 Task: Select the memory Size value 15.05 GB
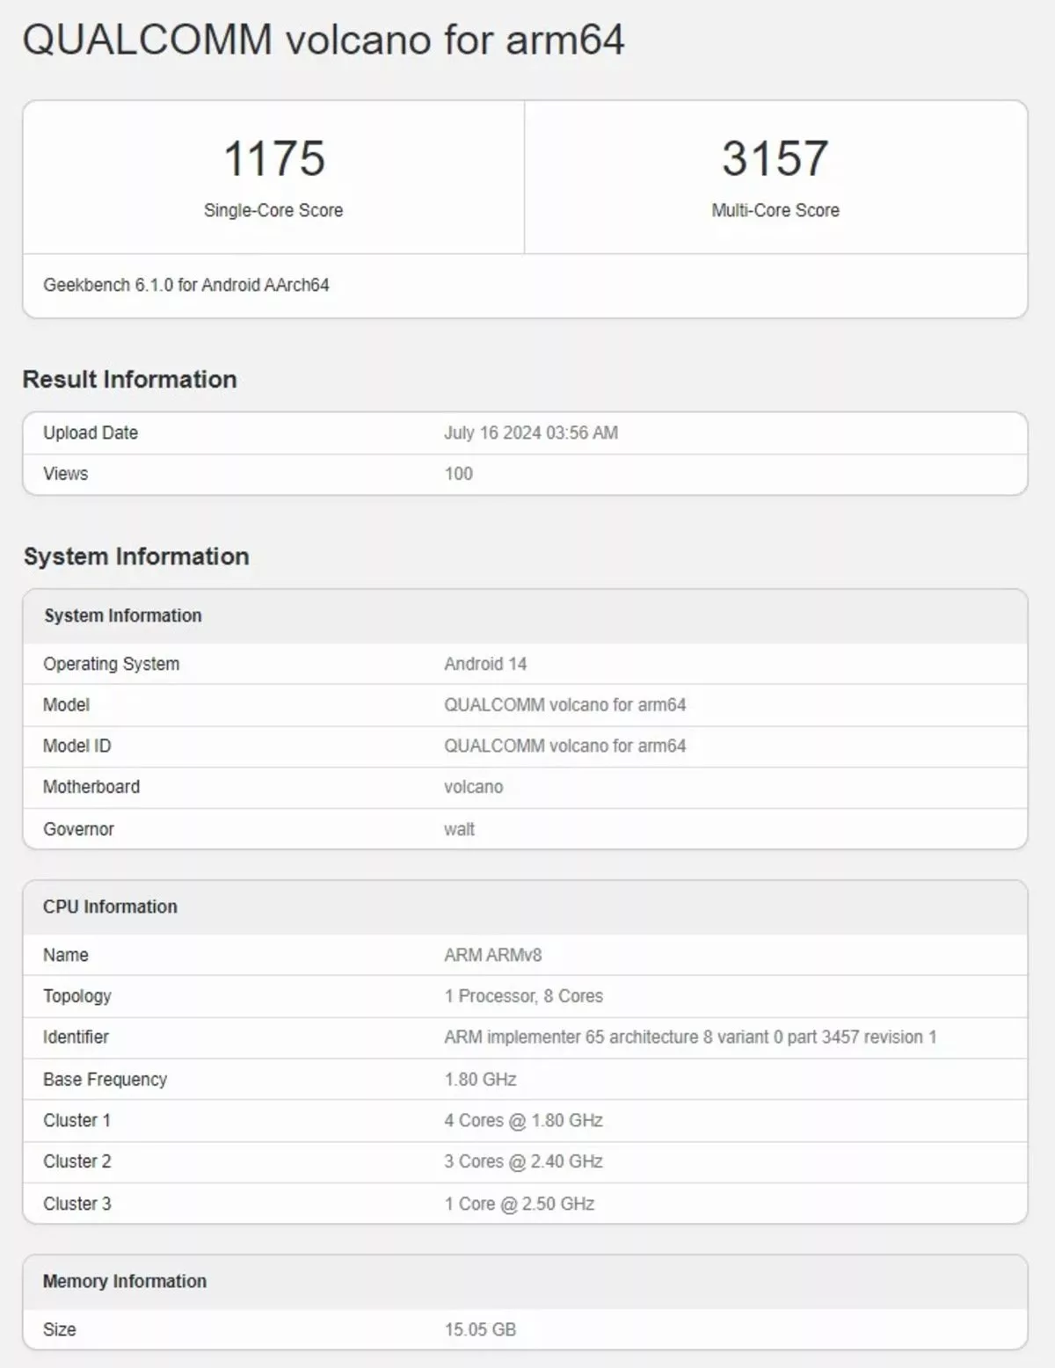pos(480,1329)
